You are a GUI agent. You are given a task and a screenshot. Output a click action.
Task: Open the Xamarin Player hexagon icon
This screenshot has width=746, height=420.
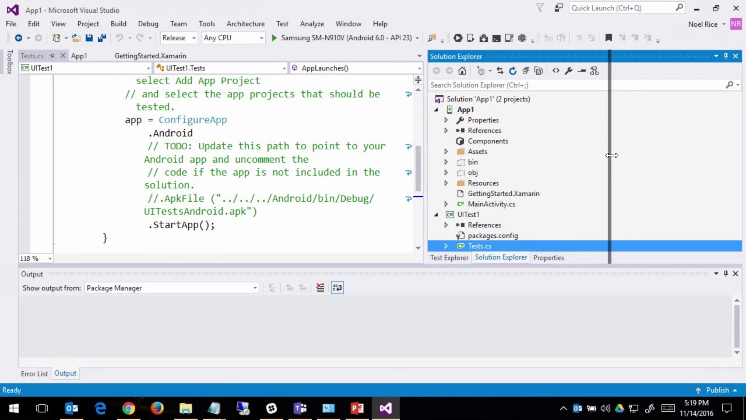[x=458, y=38]
